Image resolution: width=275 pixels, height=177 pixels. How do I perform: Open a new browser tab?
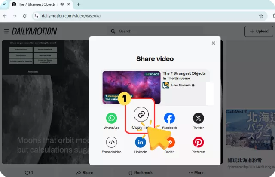pyautogui.click(x=78, y=4)
